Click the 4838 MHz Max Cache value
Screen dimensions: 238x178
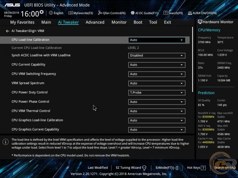click(223, 147)
